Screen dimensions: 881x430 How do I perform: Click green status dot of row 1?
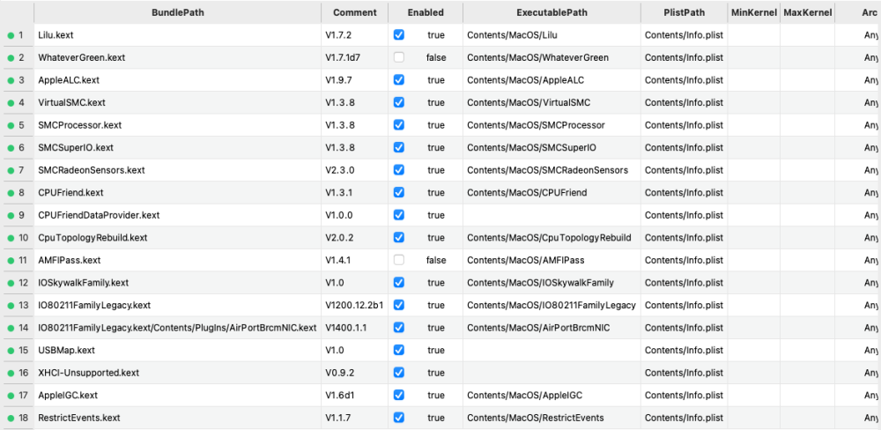10,35
